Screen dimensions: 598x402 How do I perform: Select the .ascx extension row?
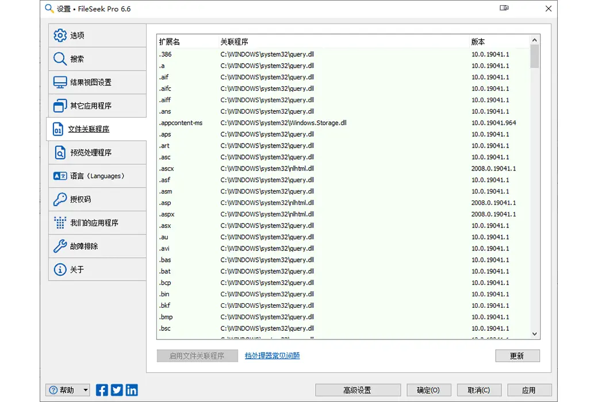point(343,168)
